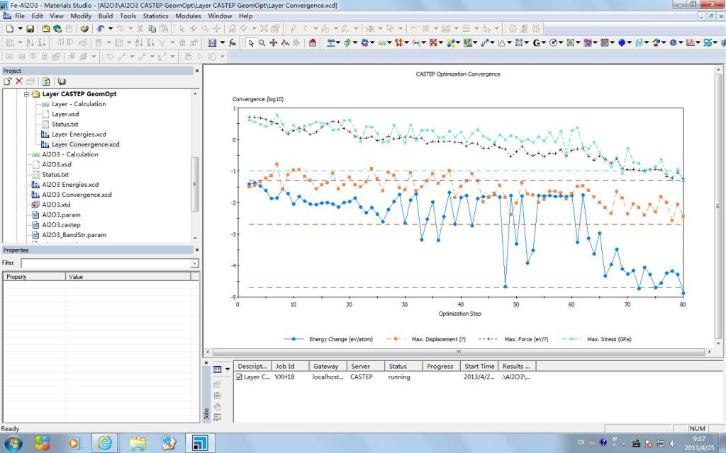Select the arrow selection pointer tool
The width and height of the screenshot is (726, 453).
coord(251,42)
